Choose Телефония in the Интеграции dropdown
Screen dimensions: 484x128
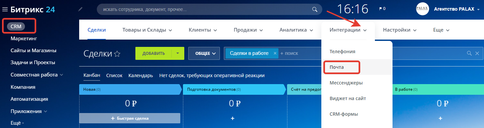coord(342,52)
